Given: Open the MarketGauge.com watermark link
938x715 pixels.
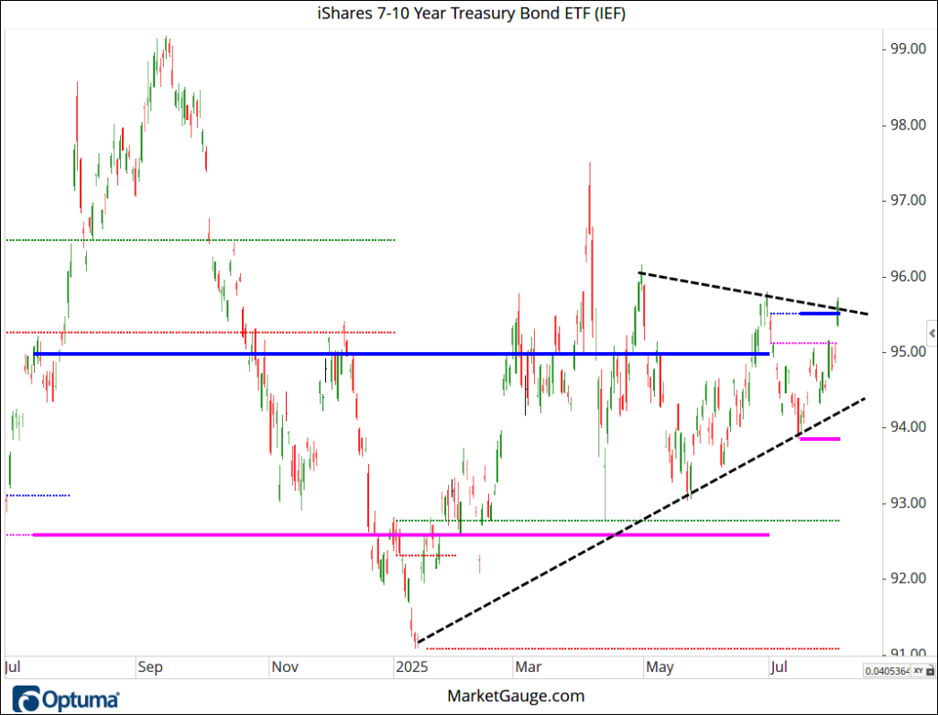Looking at the screenshot, I should 515,696.
